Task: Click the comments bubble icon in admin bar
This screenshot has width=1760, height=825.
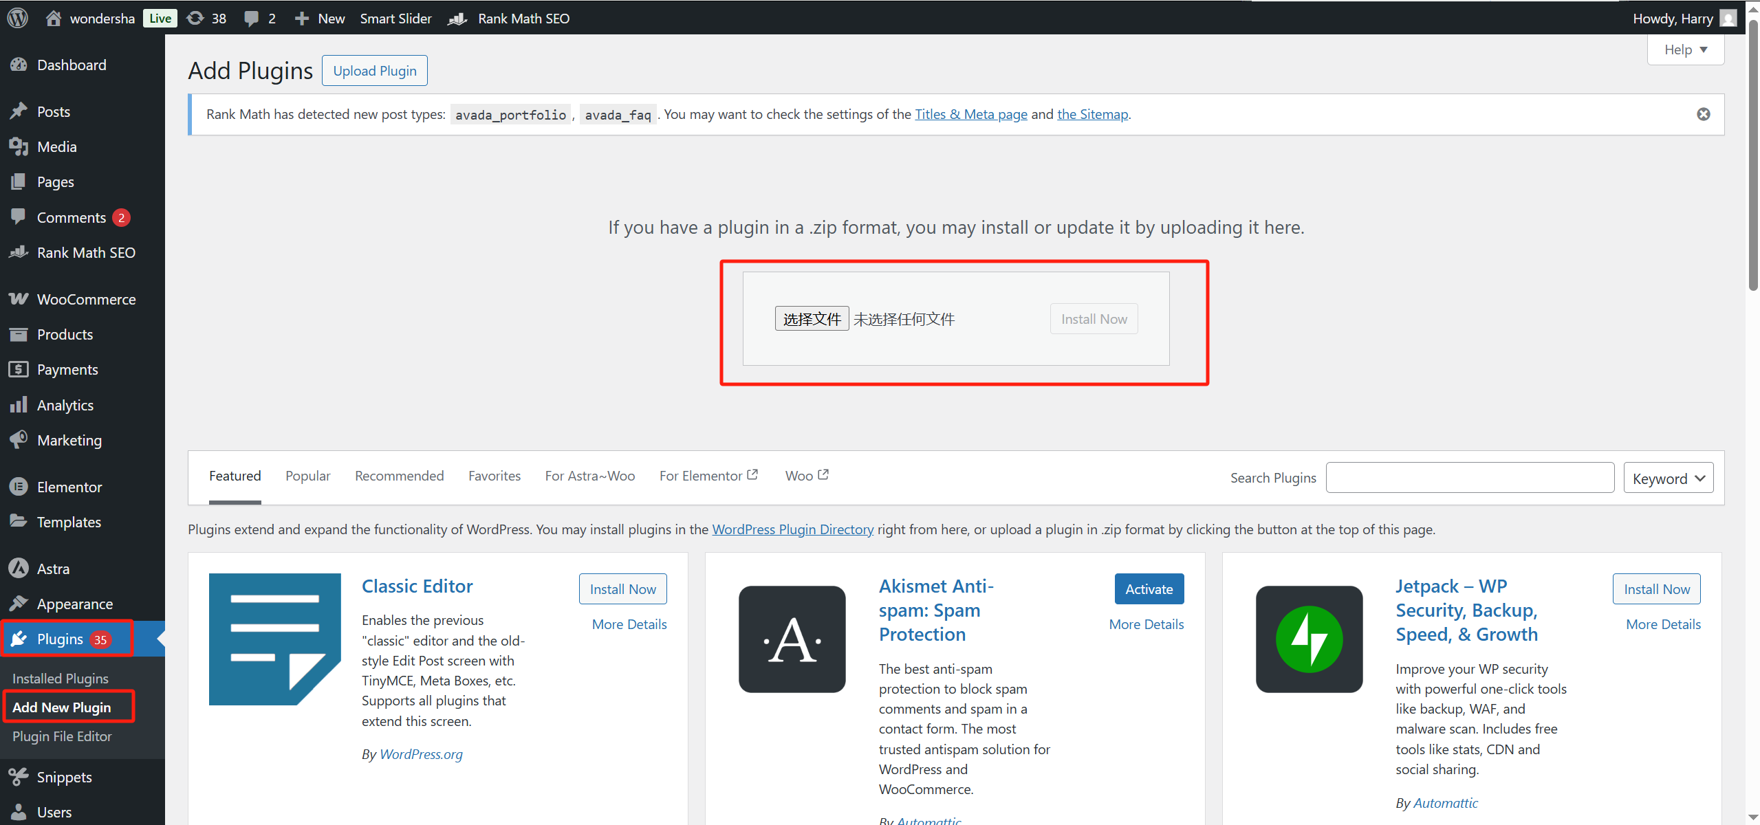Action: point(252,18)
